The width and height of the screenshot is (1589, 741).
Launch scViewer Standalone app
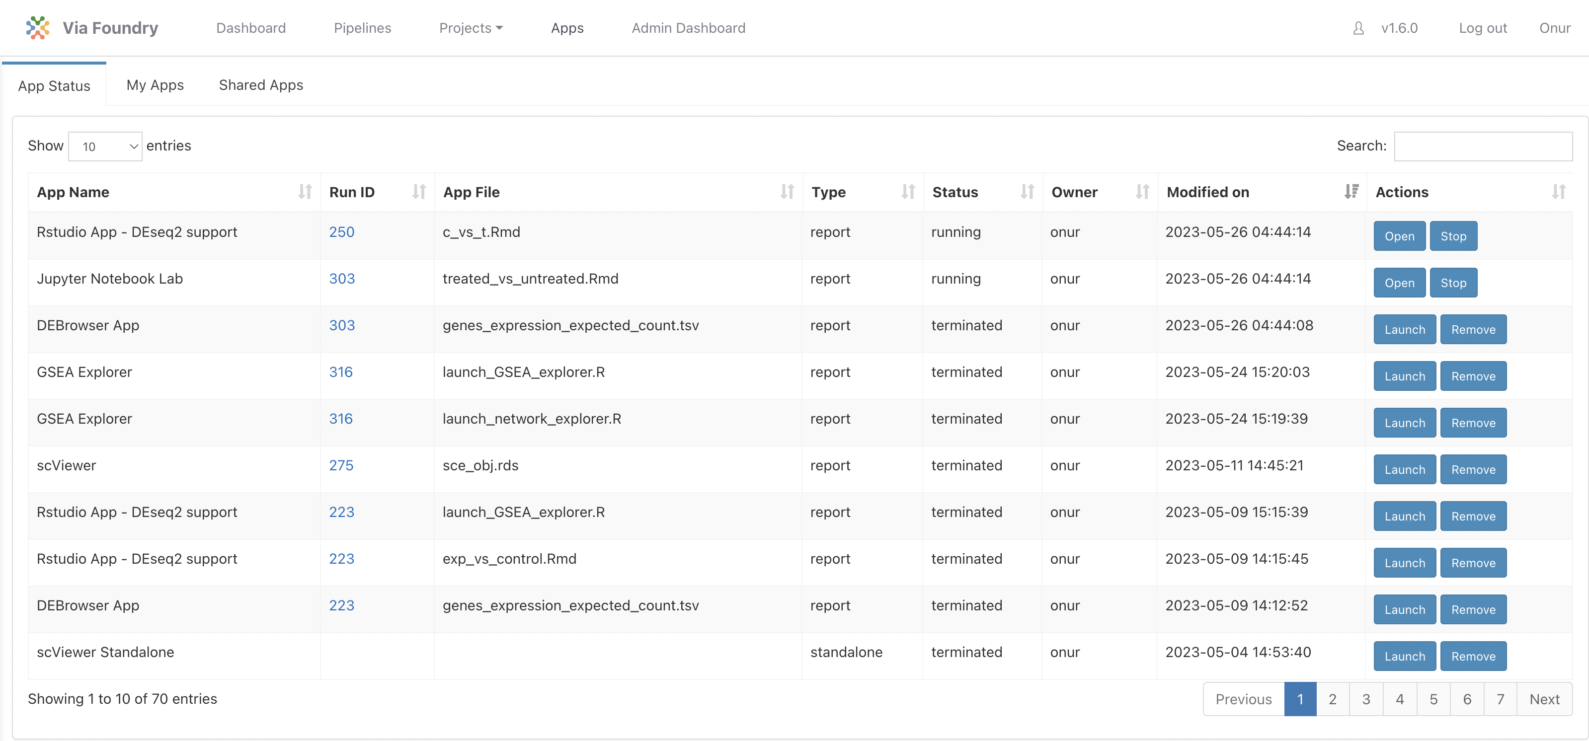click(1405, 657)
